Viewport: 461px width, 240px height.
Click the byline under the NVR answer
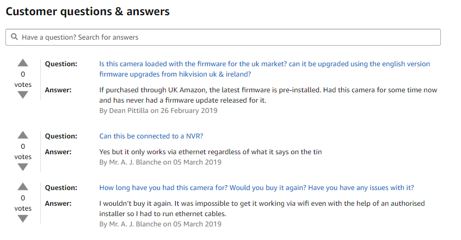point(161,162)
